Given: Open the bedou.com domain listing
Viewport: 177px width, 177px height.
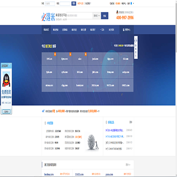Looking at the screenshot, I should point(49,175).
